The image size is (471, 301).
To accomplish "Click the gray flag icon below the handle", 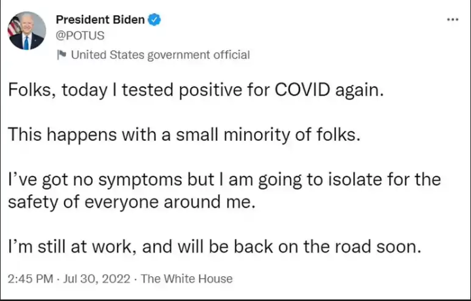I will tap(61, 55).
